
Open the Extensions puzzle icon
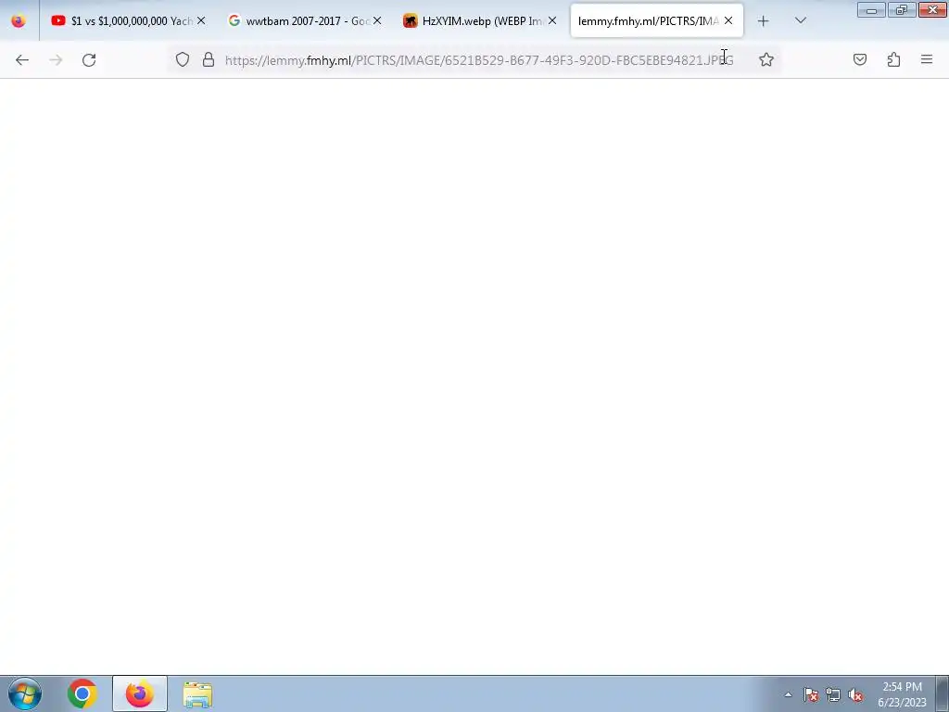(x=893, y=59)
